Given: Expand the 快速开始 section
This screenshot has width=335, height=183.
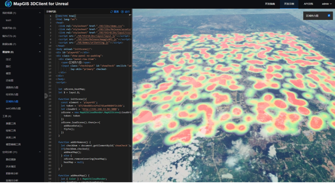Looking at the screenshot, I should (40, 28).
